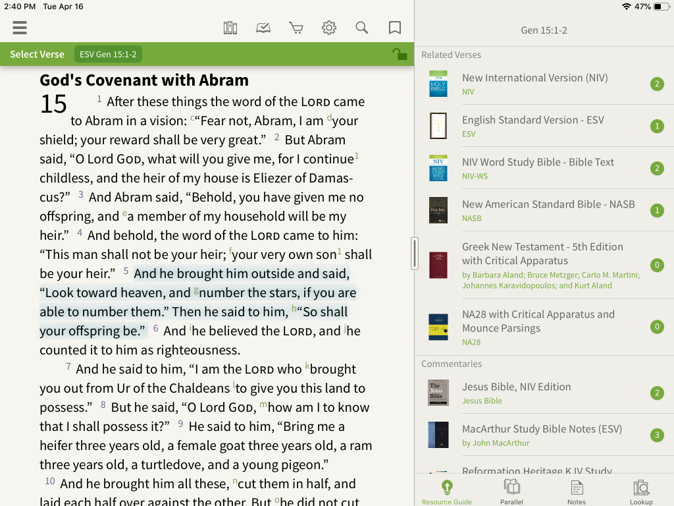This screenshot has height=506, width=674.
Task: Tap cross-reference n before "cut them in half"
Action: (x=235, y=481)
